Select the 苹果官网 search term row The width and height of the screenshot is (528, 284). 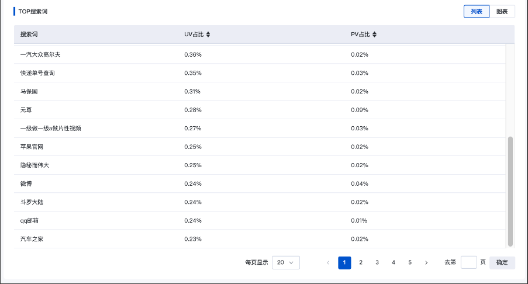pyautogui.click(x=32, y=147)
